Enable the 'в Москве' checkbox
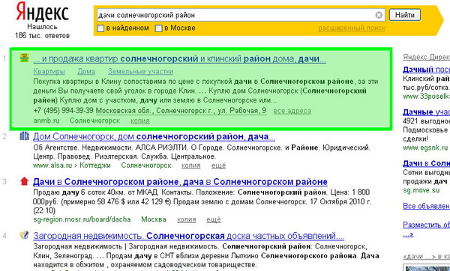Image resolution: width=450 pixels, height=271 pixels. coord(159,28)
